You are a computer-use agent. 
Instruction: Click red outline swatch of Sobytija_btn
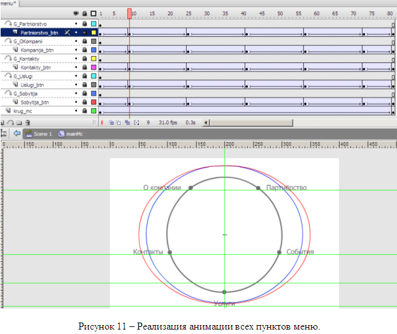click(94, 102)
